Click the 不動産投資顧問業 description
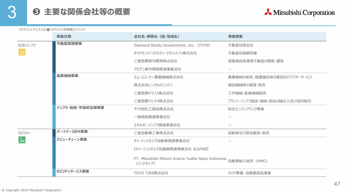The width and height of the screenshot is (346, 192). (242, 53)
